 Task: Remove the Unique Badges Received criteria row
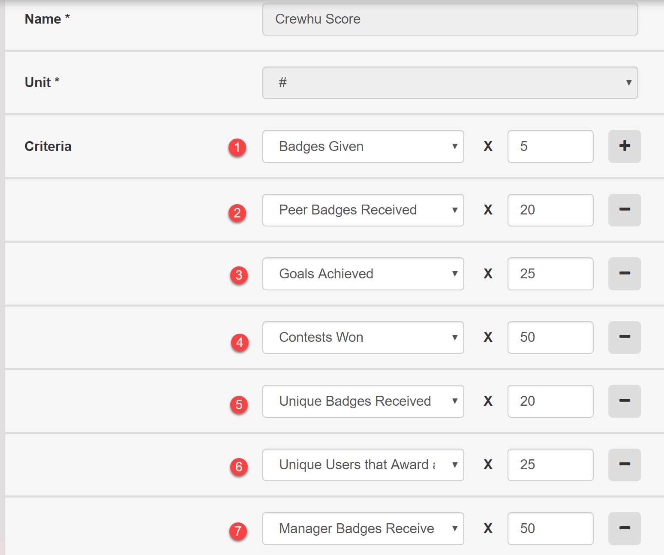625,401
